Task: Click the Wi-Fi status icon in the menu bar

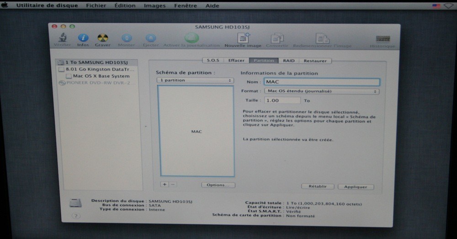Action: (x=448, y=6)
